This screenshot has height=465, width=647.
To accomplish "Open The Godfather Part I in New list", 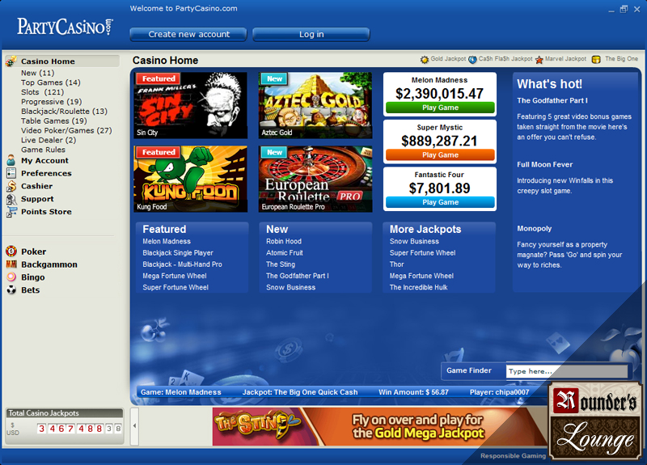I will (297, 276).
